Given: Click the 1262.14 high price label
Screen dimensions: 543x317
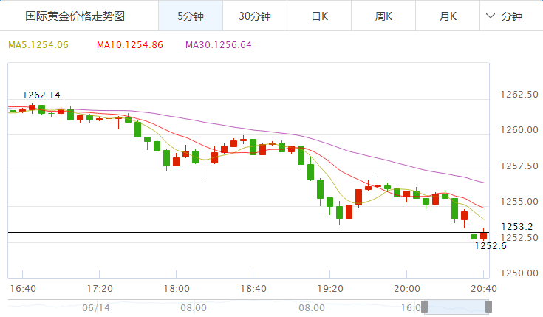Looking at the screenshot, I should click(41, 95).
